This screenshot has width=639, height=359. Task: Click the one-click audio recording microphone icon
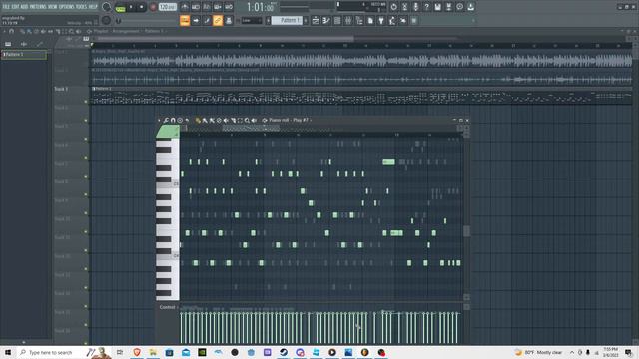point(416,7)
